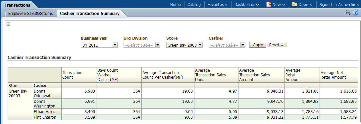Image resolution: width=361 pixels, height=124 pixels.
Task: Expand the Favorites menu
Action: tap(217, 4)
